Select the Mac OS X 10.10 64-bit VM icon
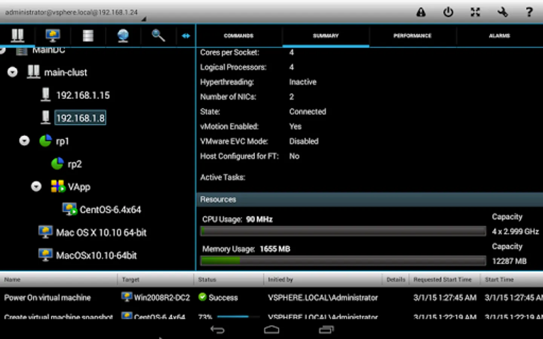The image size is (543, 339). (46, 232)
